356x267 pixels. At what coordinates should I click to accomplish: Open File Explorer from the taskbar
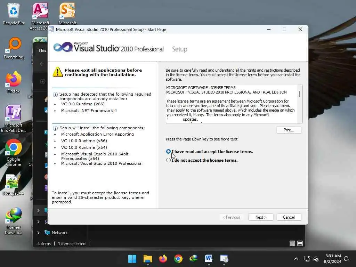click(147, 259)
